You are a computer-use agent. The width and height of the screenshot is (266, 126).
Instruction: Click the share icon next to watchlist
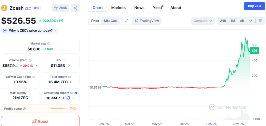click(x=75, y=8)
